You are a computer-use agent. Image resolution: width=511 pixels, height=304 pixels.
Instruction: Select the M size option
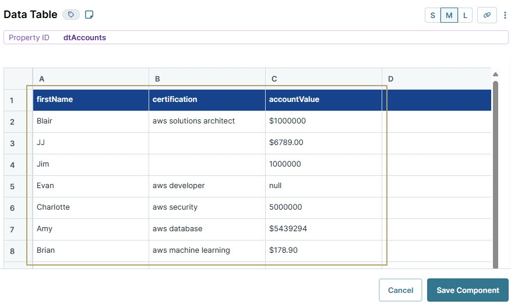(449, 15)
